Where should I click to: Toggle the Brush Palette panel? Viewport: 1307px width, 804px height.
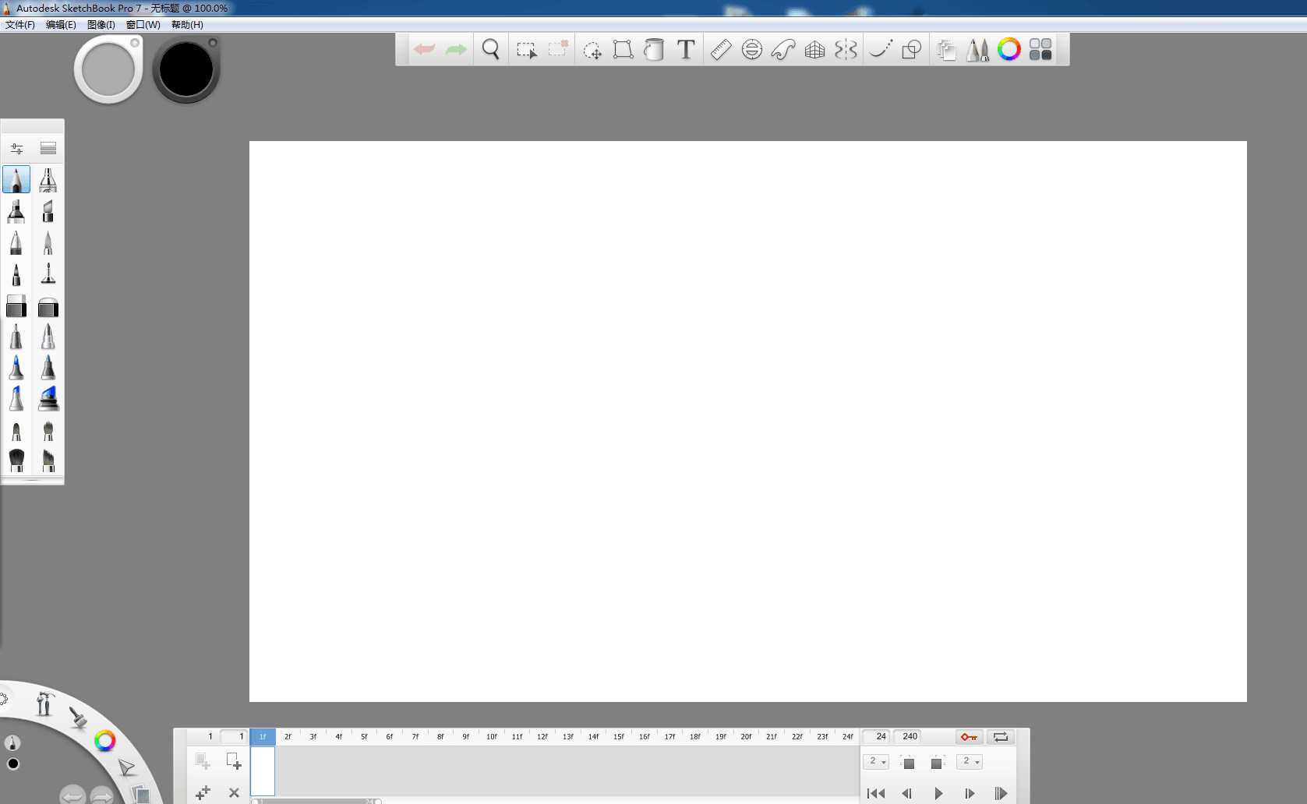point(977,50)
